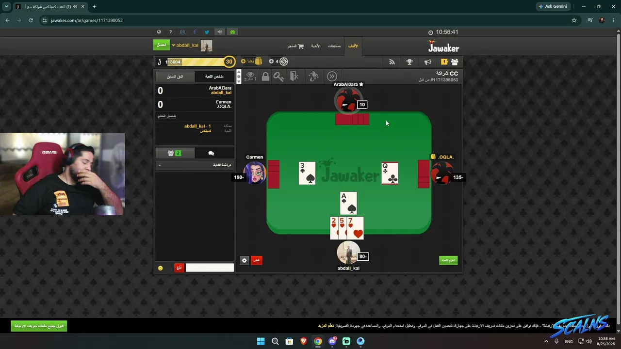Open the yellow learn more cookie link
This screenshot has width=621, height=349.
pos(326,326)
